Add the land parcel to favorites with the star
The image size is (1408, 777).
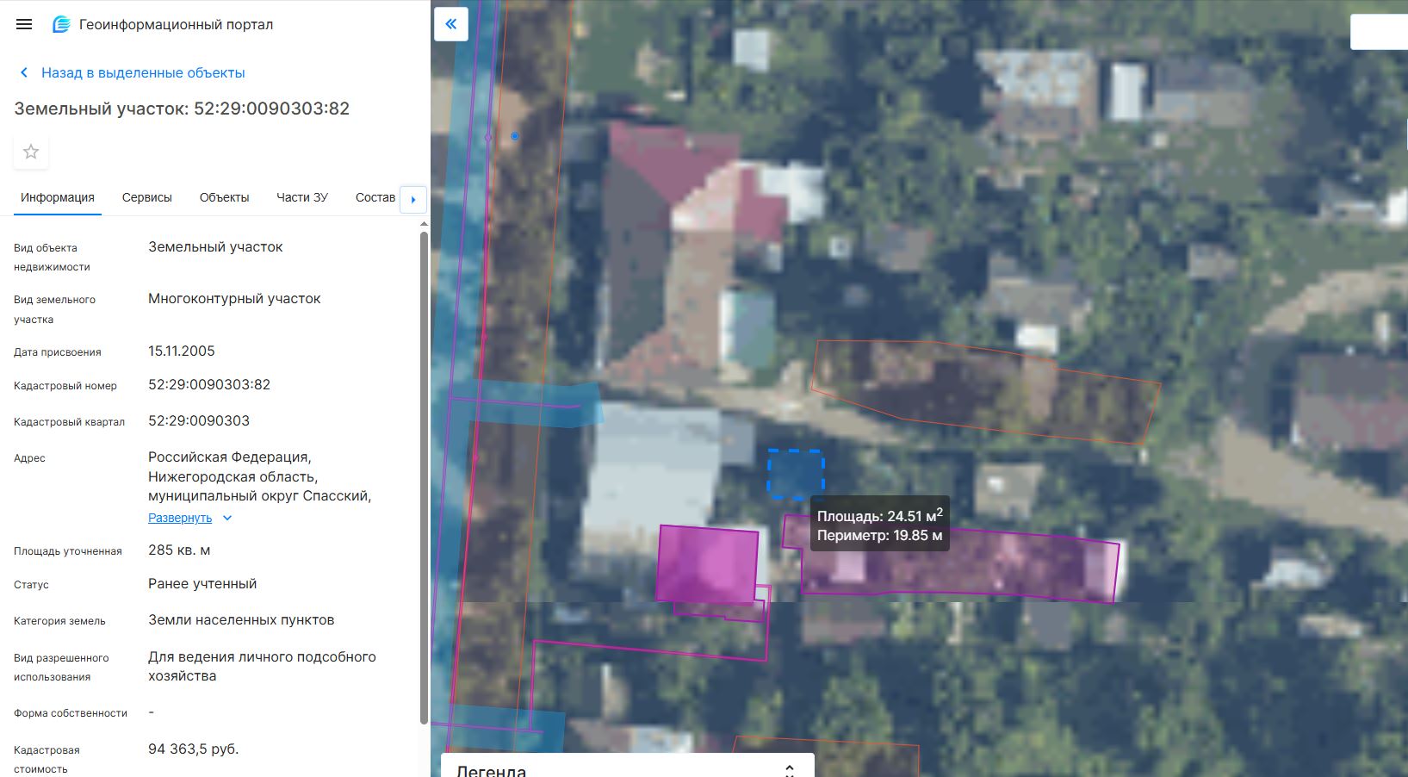click(31, 152)
